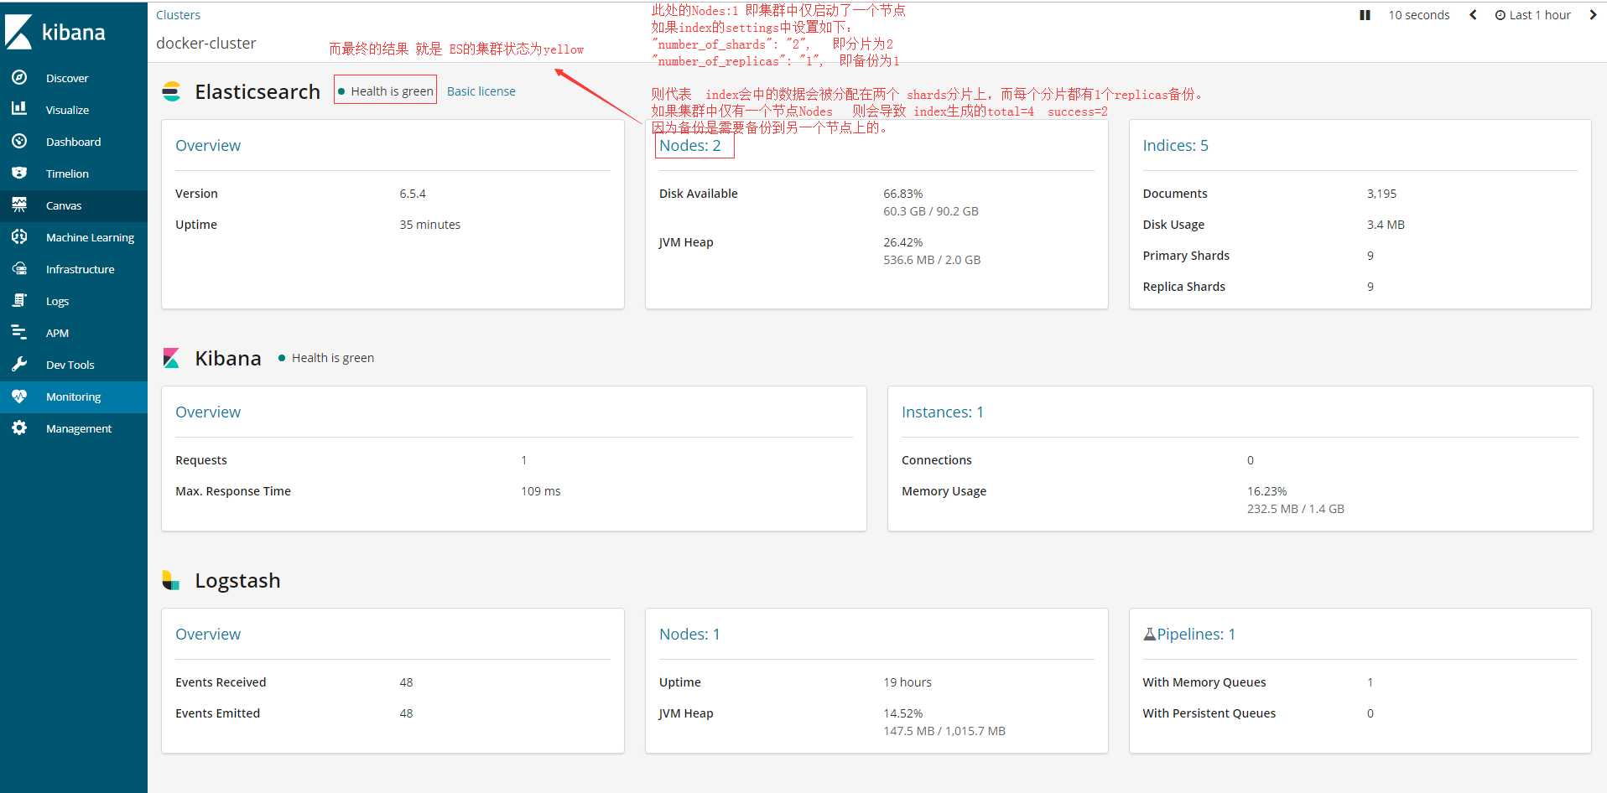Go to previous time range arrow

1473,15
